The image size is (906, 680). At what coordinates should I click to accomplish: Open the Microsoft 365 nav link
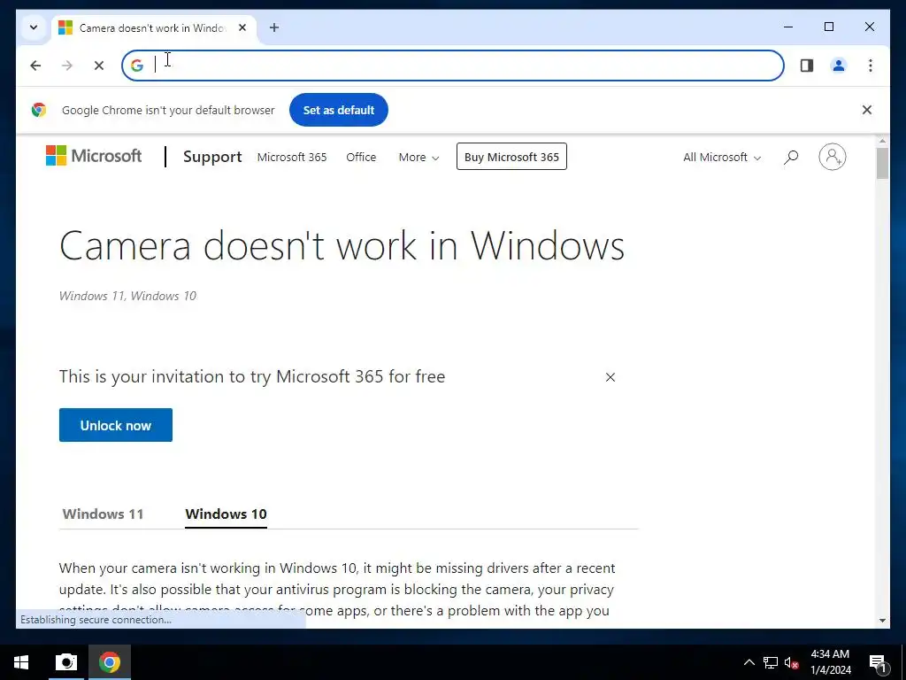[x=292, y=158]
